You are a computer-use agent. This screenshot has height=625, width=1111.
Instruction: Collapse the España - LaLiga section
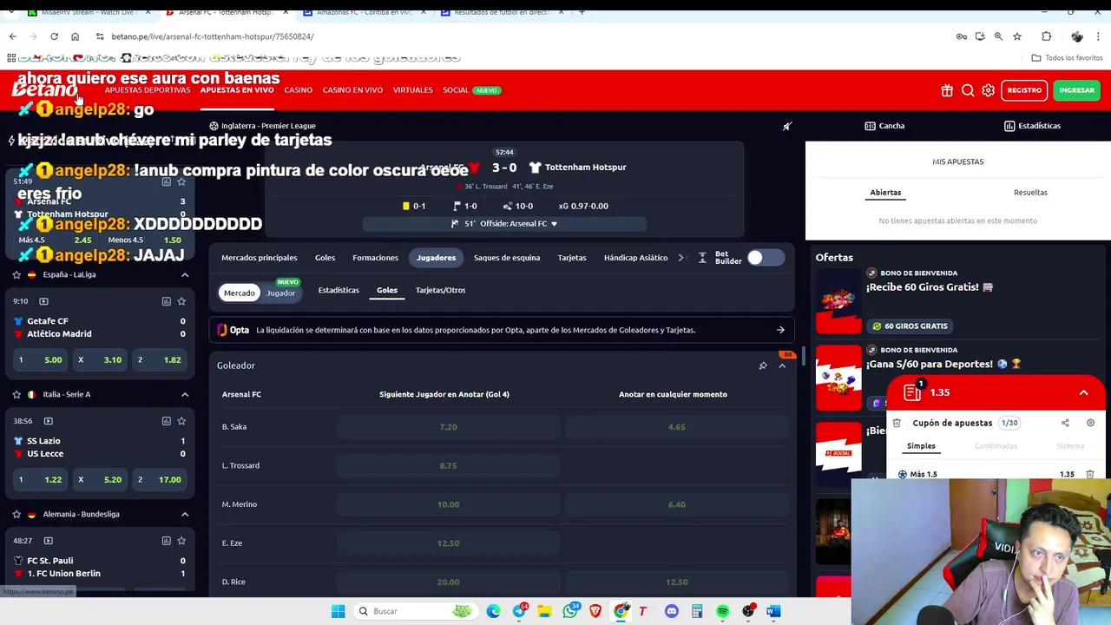(184, 274)
